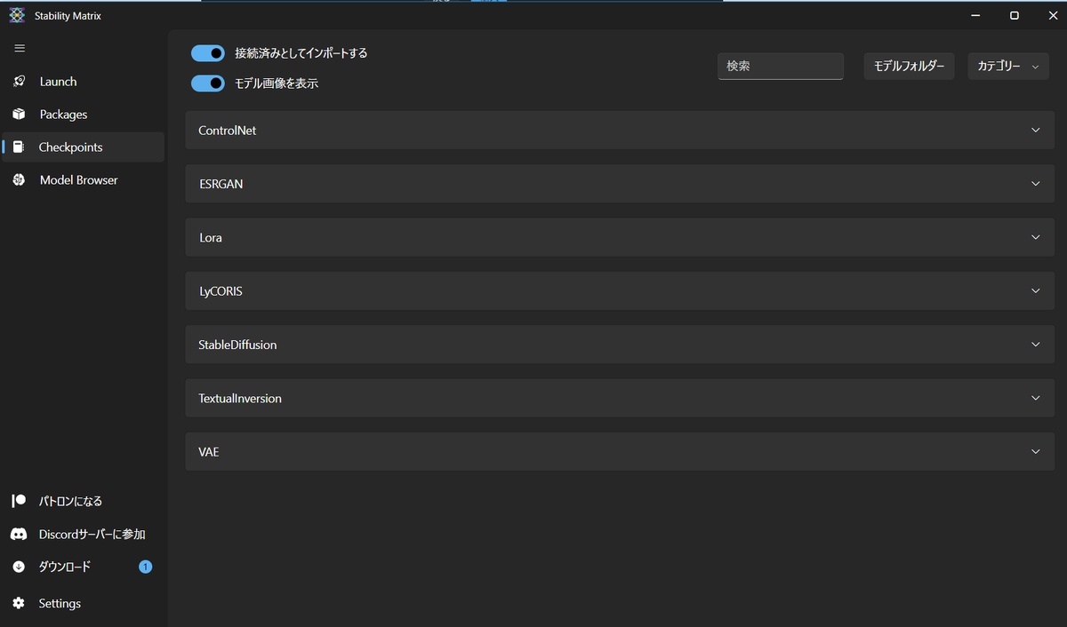Expand the StableDiffusion section chevron
Screen dimensions: 1067x627
click(x=1036, y=345)
